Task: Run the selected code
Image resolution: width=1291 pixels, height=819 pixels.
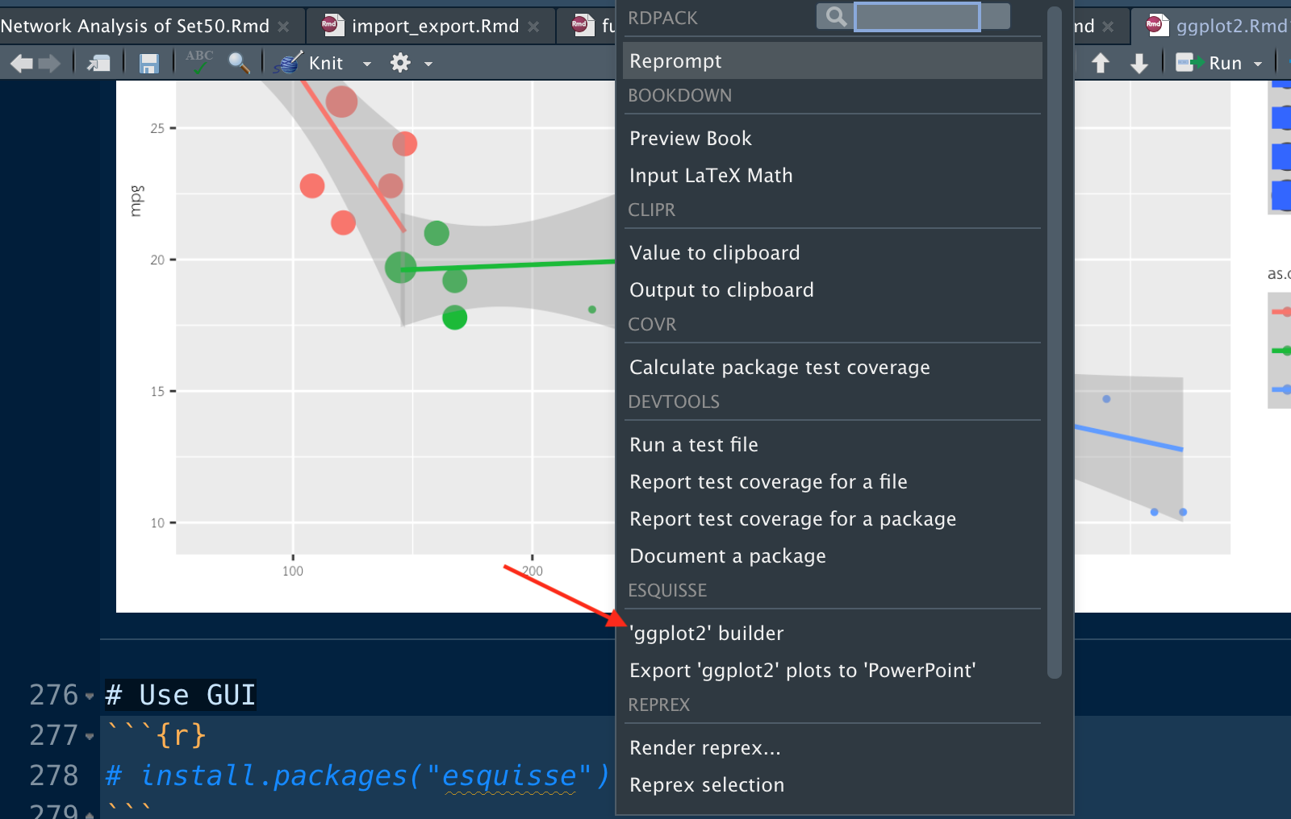Action: [1210, 63]
